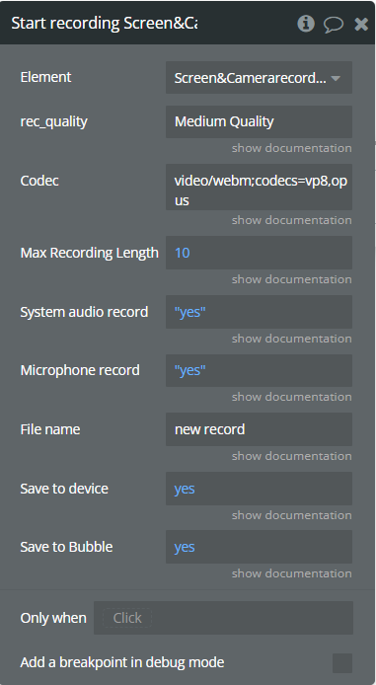The image size is (376, 685).
Task: Open the comment bubble icon
Action: point(334,24)
